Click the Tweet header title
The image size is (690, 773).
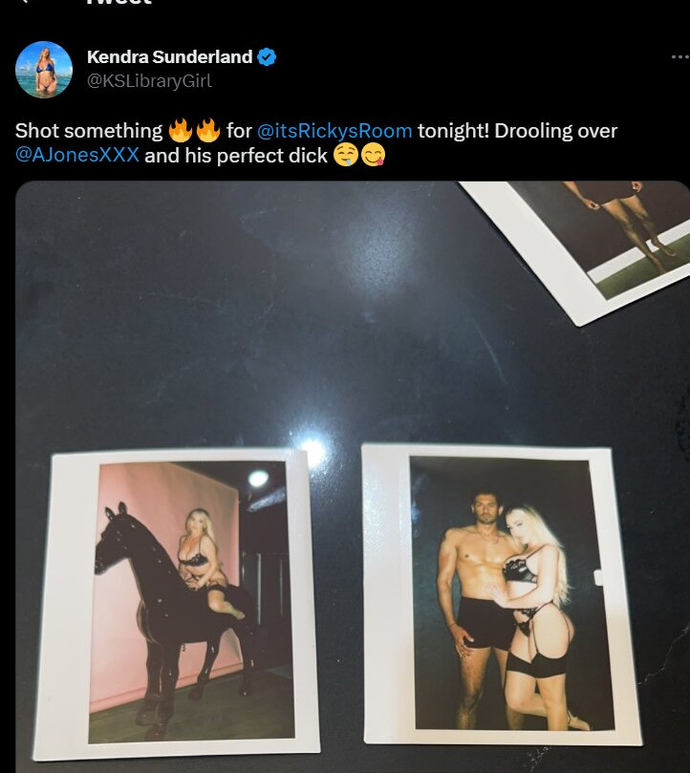119,2
